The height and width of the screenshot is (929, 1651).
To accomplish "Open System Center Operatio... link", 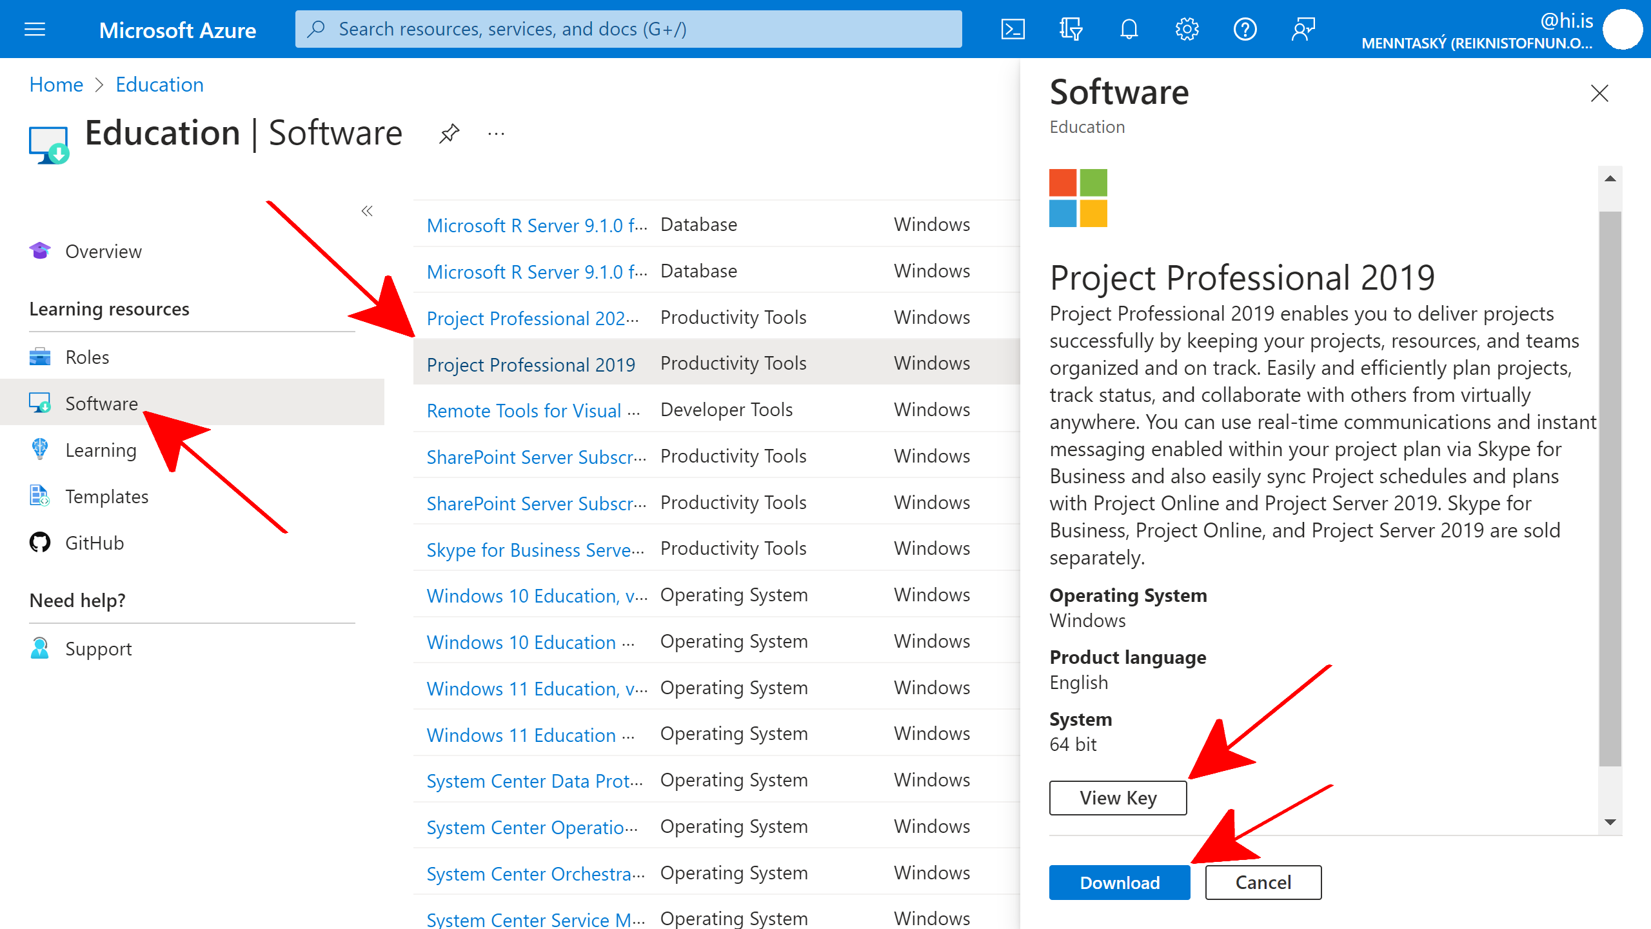I will [x=532, y=827].
